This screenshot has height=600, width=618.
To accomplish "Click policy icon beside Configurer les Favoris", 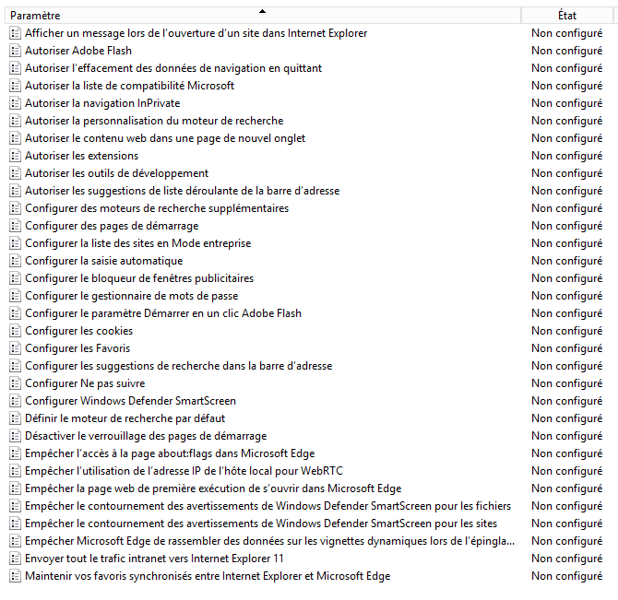I will [x=15, y=348].
